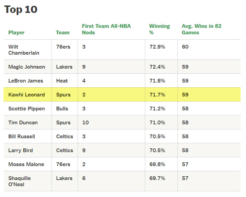246x197 pixels.
Task: Select the LeBron James name cell
Action: pyautogui.click(x=26, y=81)
